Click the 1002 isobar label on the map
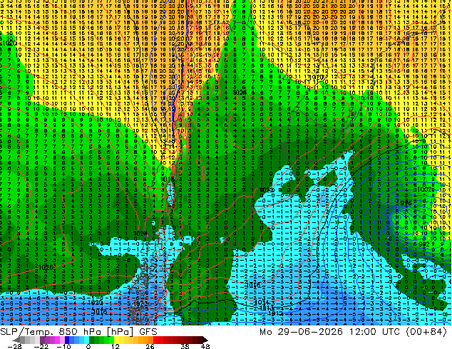Screen dimensions: 452x349 pos(426,189)
